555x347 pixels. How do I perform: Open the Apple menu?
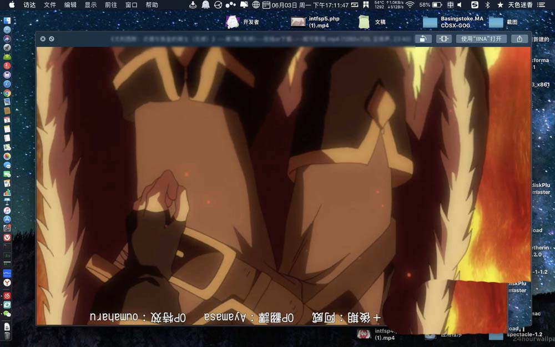pyautogui.click(x=12, y=4)
